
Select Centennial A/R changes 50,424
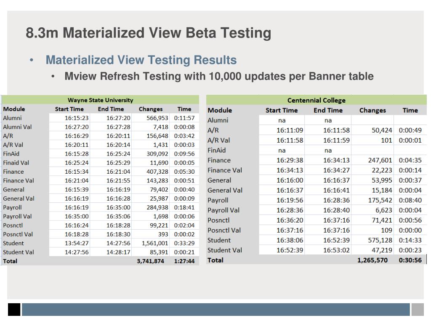coord(382,130)
